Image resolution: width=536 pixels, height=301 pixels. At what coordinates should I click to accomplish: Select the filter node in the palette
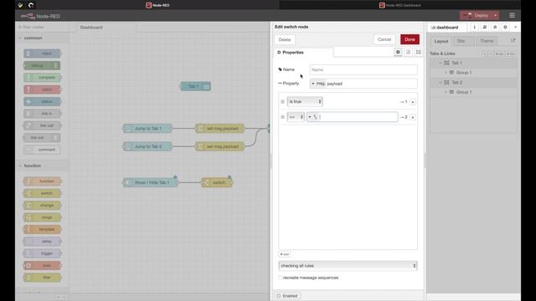[x=42, y=278]
